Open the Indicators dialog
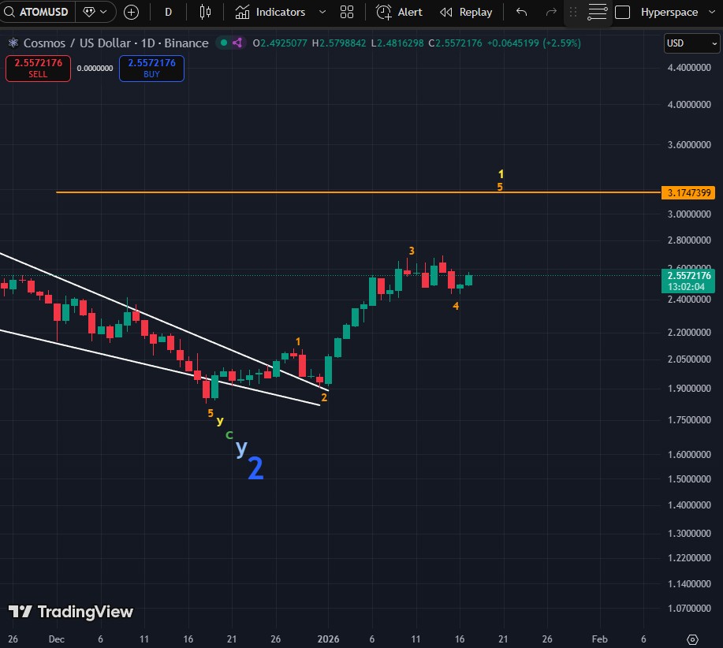The image size is (723, 648). coord(270,12)
